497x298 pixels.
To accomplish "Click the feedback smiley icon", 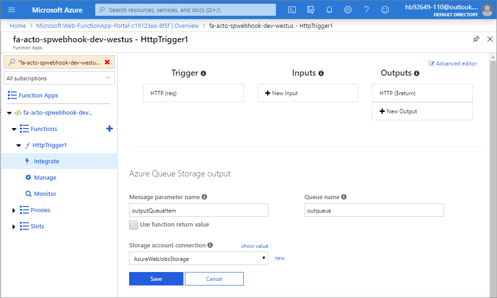I will [x=385, y=10].
